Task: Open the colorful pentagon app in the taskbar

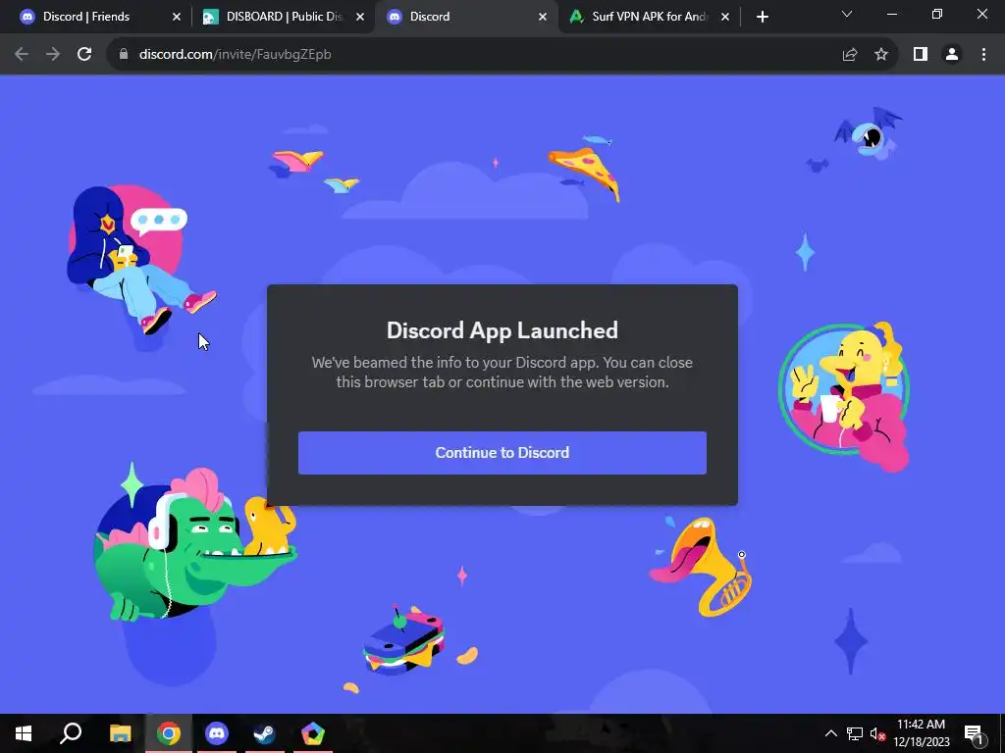Action: coord(313,733)
